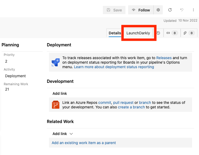Open the vertical ellipsis more actions menu
Viewport: 199px width, 155px height.
click(193, 10)
